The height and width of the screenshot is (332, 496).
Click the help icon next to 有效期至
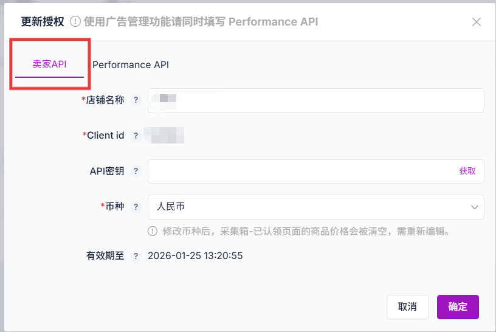click(136, 256)
